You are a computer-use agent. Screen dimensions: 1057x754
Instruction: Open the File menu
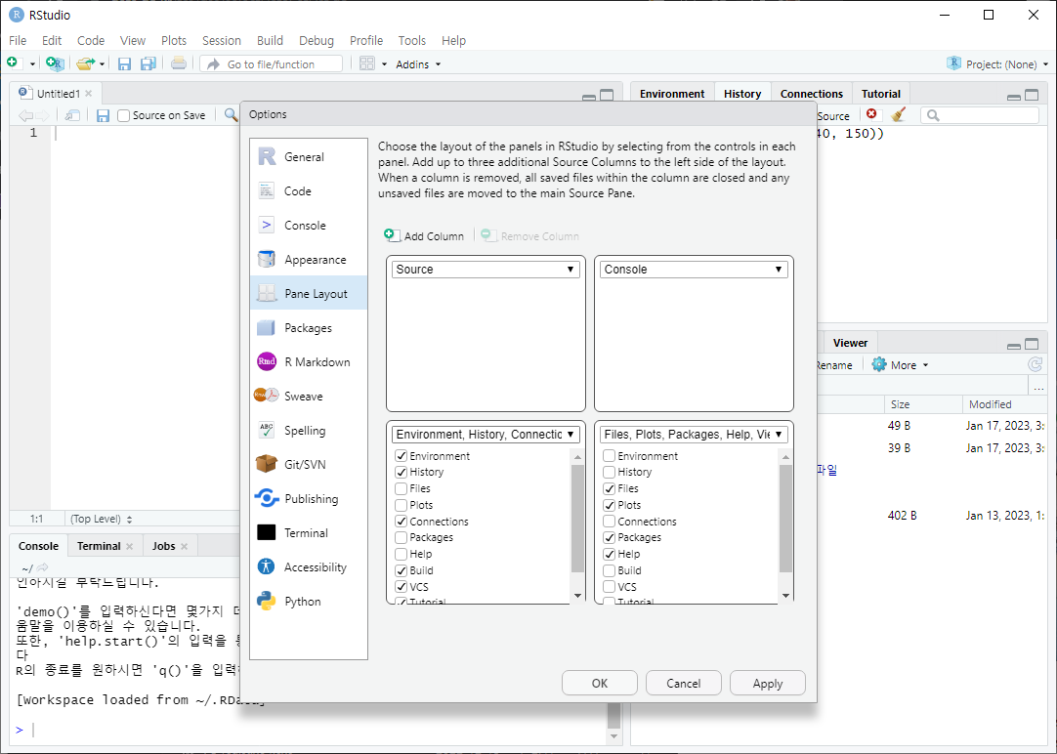click(18, 40)
